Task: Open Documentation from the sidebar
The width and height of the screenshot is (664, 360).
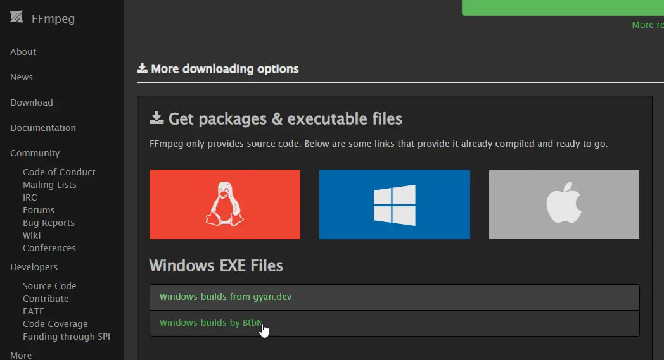Action: (43, 128)
